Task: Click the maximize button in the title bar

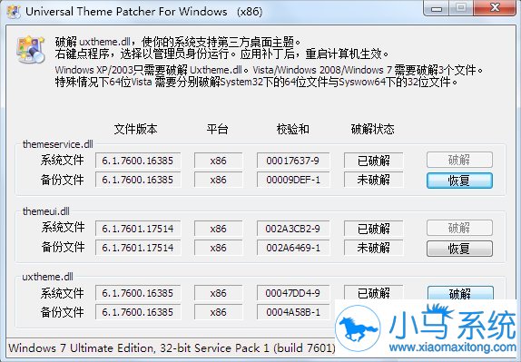Action: coord(461,8)
